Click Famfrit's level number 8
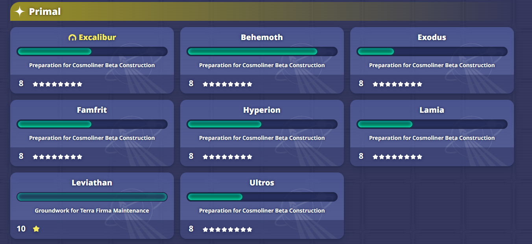Image resolution: width=532 pixels, height=244 pixels. click(x=21, y=156)
